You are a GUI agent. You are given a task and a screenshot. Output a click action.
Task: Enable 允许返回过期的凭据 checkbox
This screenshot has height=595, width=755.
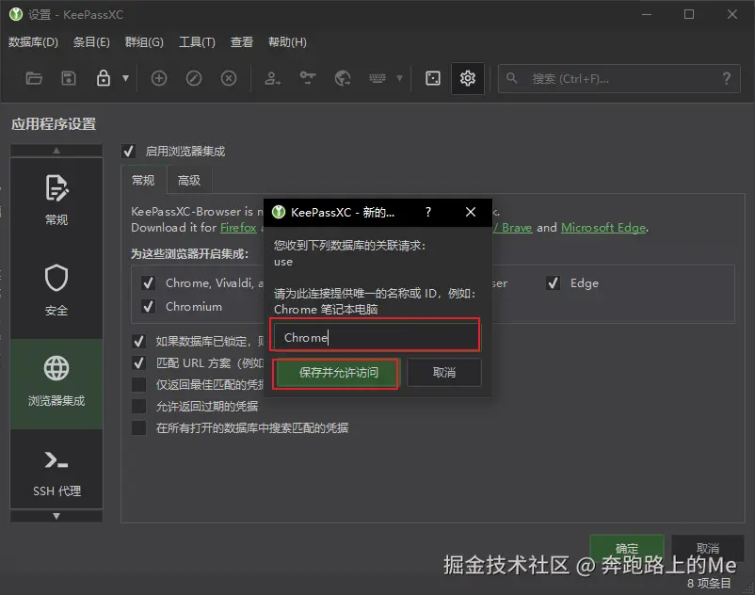click(138, 407)
